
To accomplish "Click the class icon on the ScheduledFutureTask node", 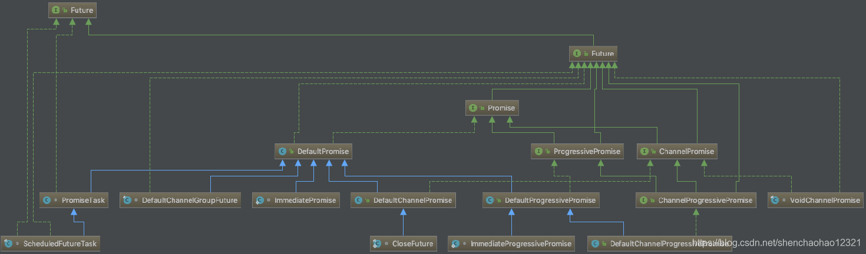I will coord(8,243).
